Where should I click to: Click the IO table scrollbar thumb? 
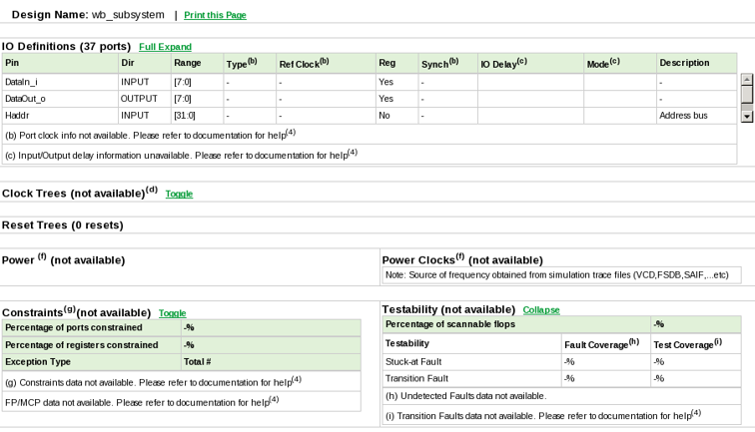[746, 95]
